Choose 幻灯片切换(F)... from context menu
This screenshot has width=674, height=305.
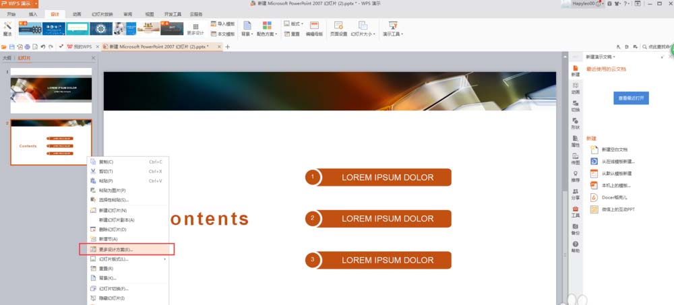click(x=127, y=289)
